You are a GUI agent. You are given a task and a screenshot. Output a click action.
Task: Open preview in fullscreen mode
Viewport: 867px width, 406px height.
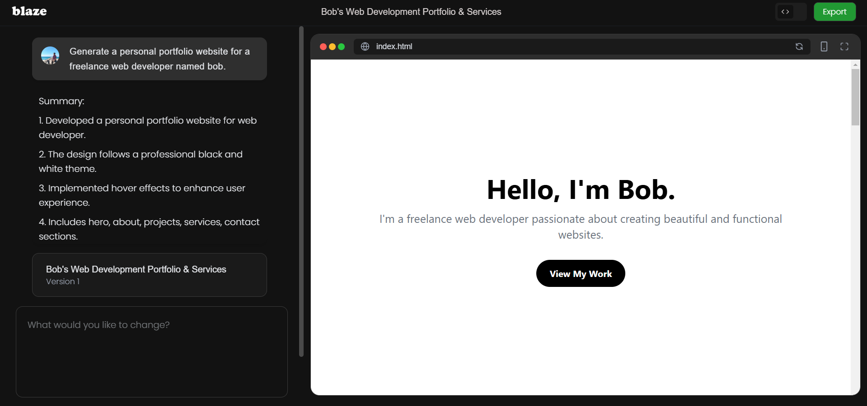[844, 46]
